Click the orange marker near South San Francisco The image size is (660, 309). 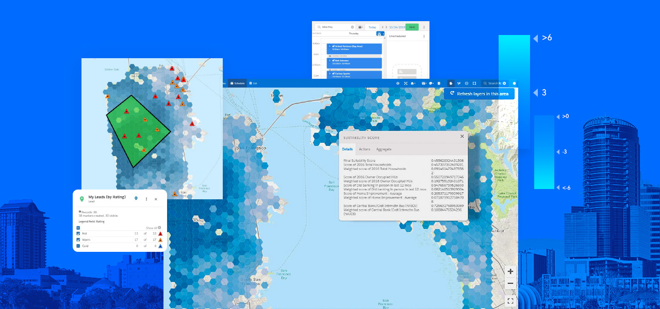click(174, 195)
